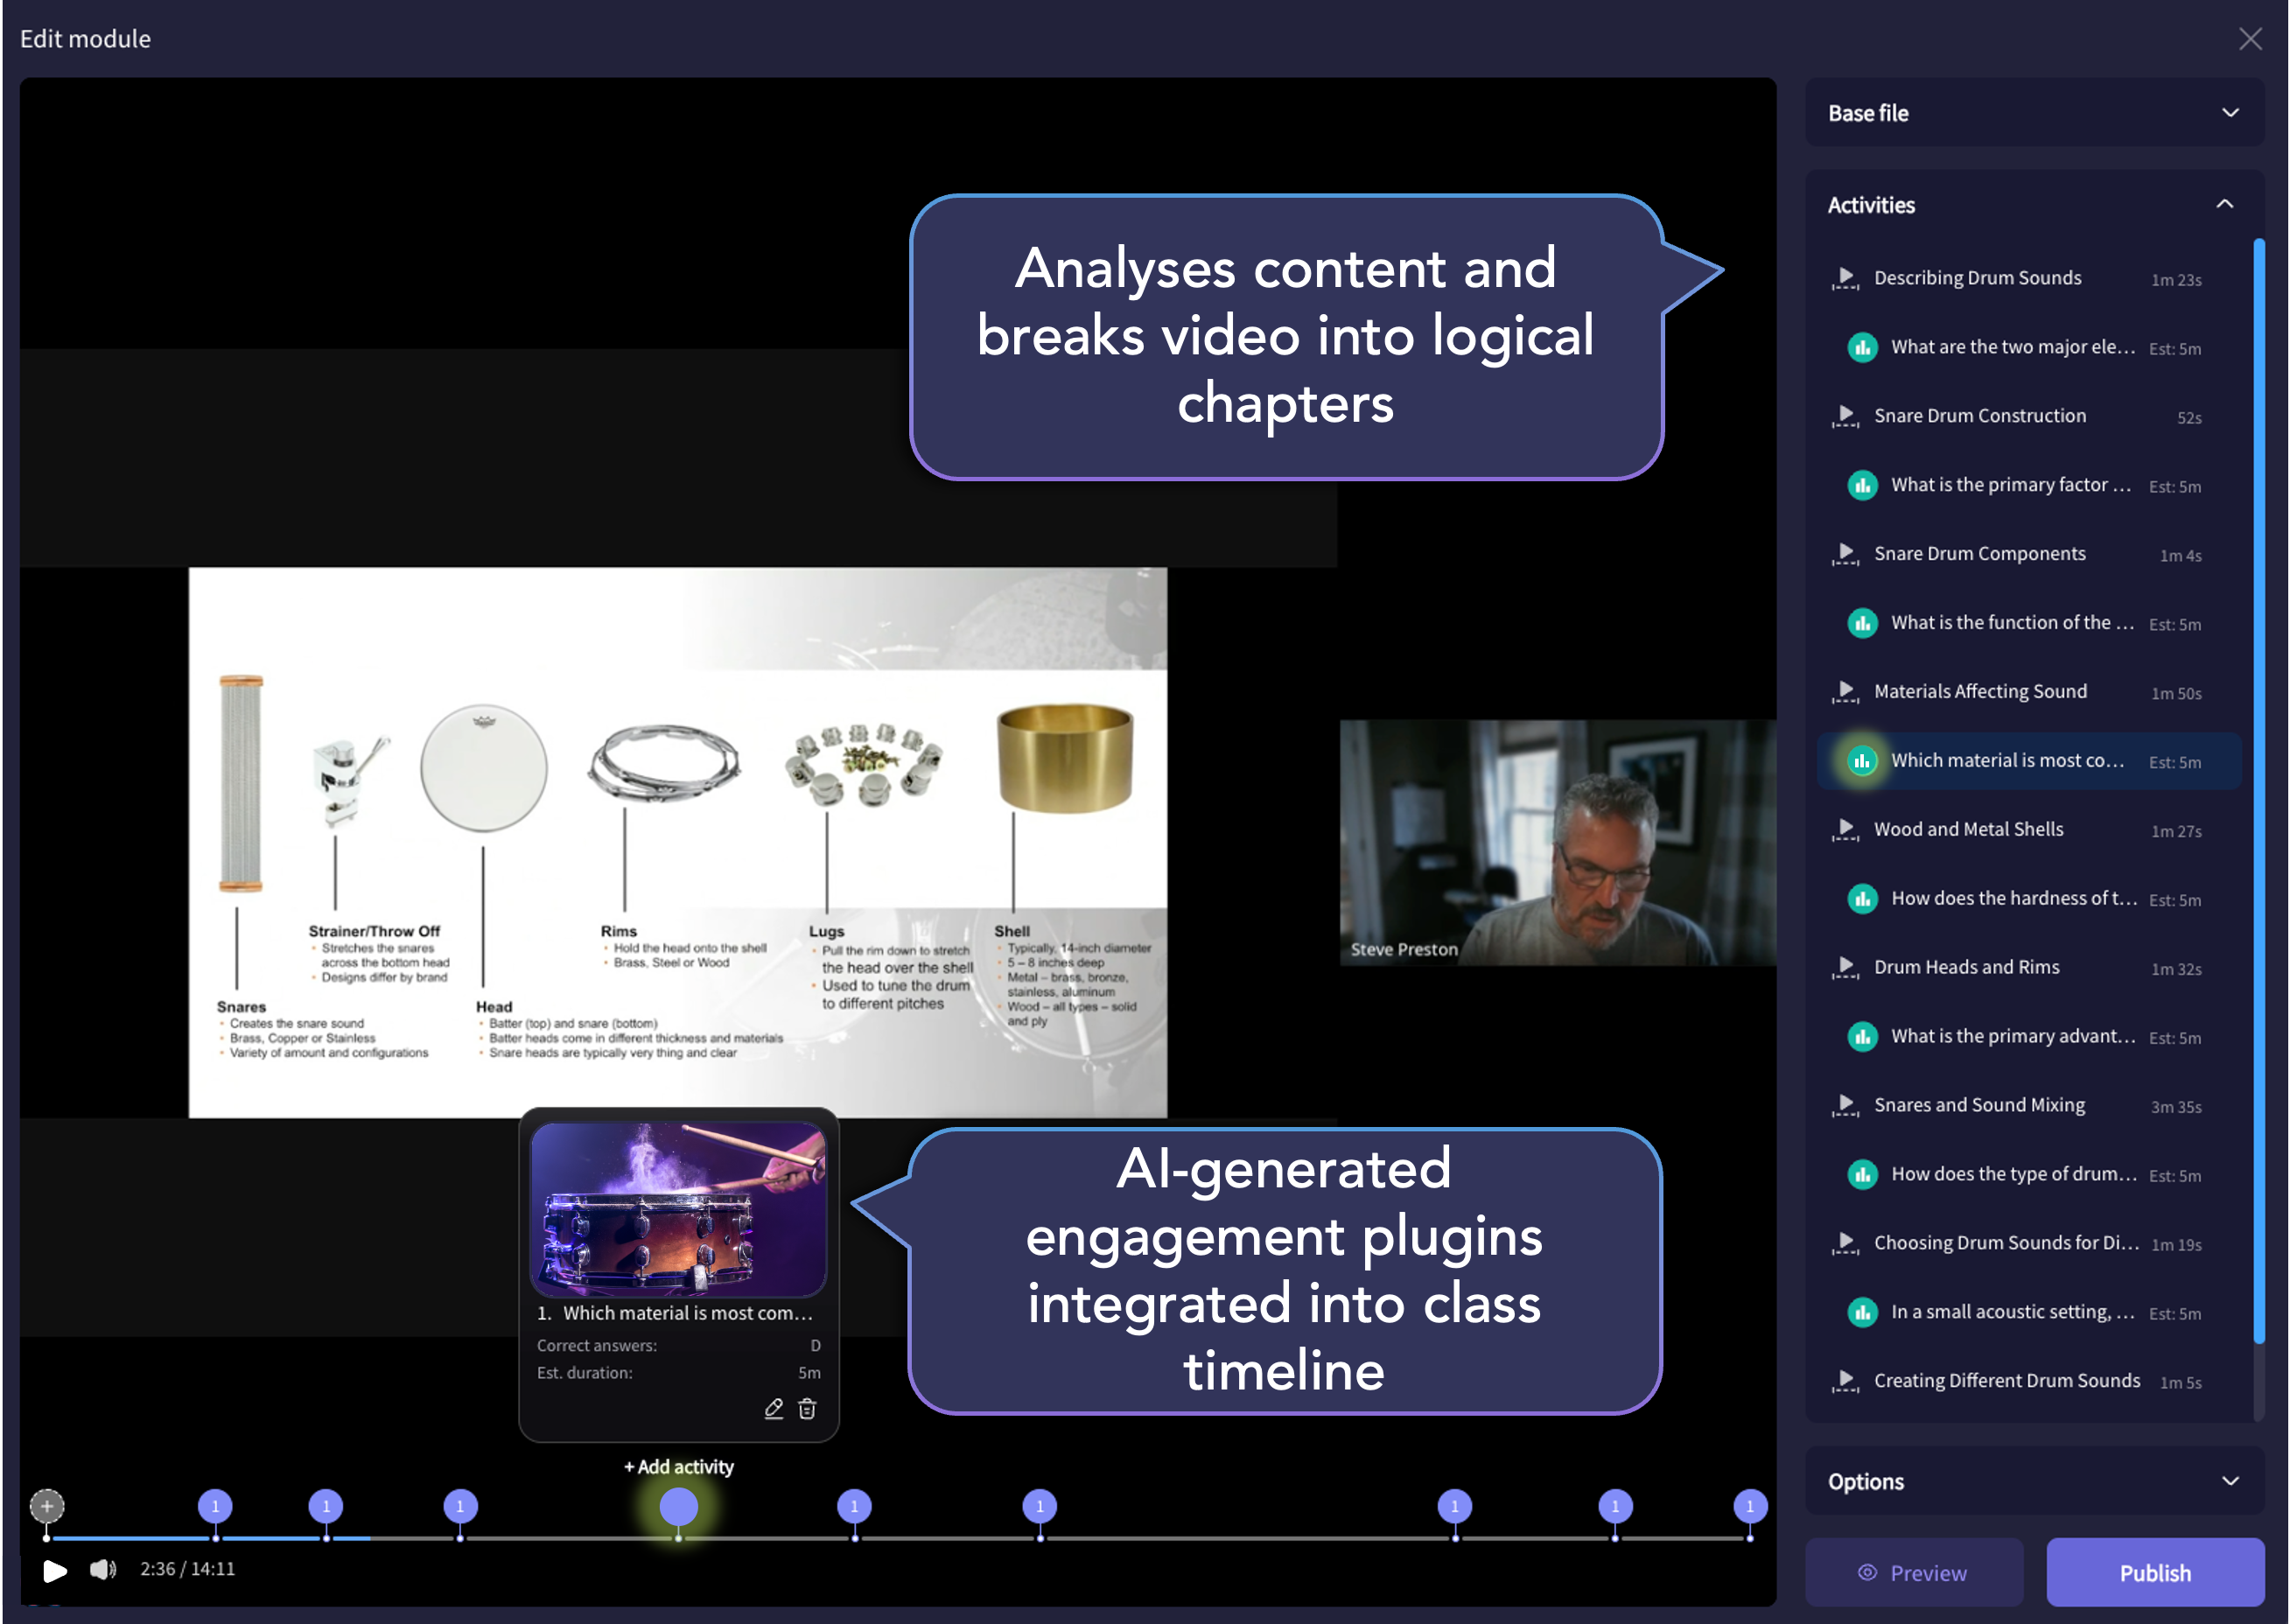This screenshot has height=1624, width=2290.
Task: Click chapter icon beside Snare Drum Construction
Action: (1845, 416)
